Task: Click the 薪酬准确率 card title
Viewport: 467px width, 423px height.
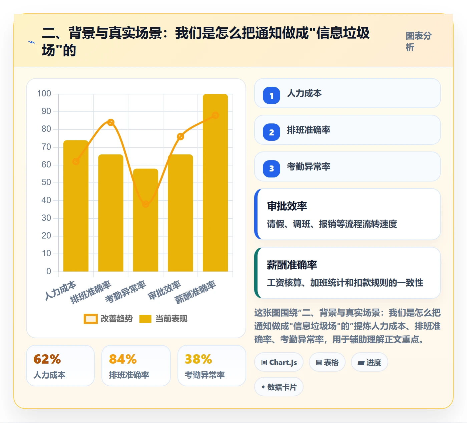Action: [292, 265]
